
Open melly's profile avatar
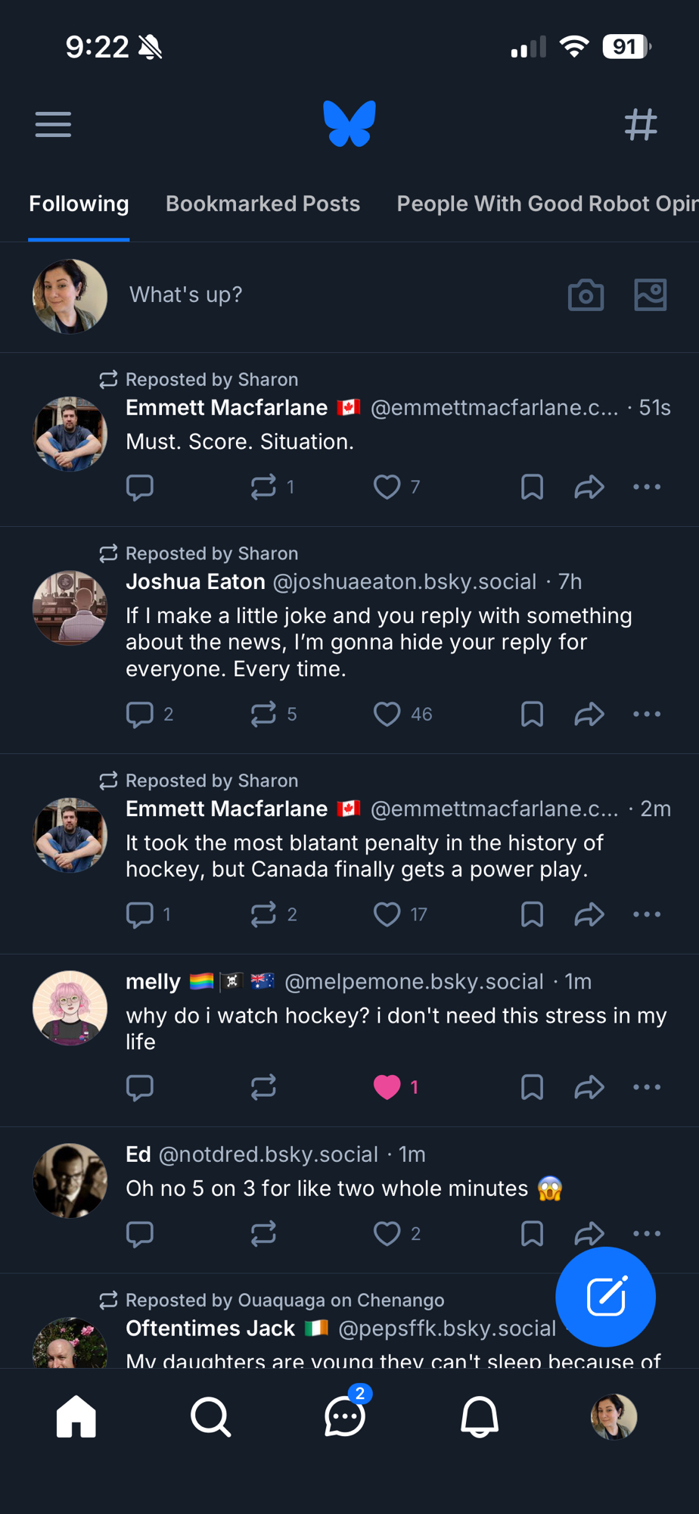coord(70,1008)
